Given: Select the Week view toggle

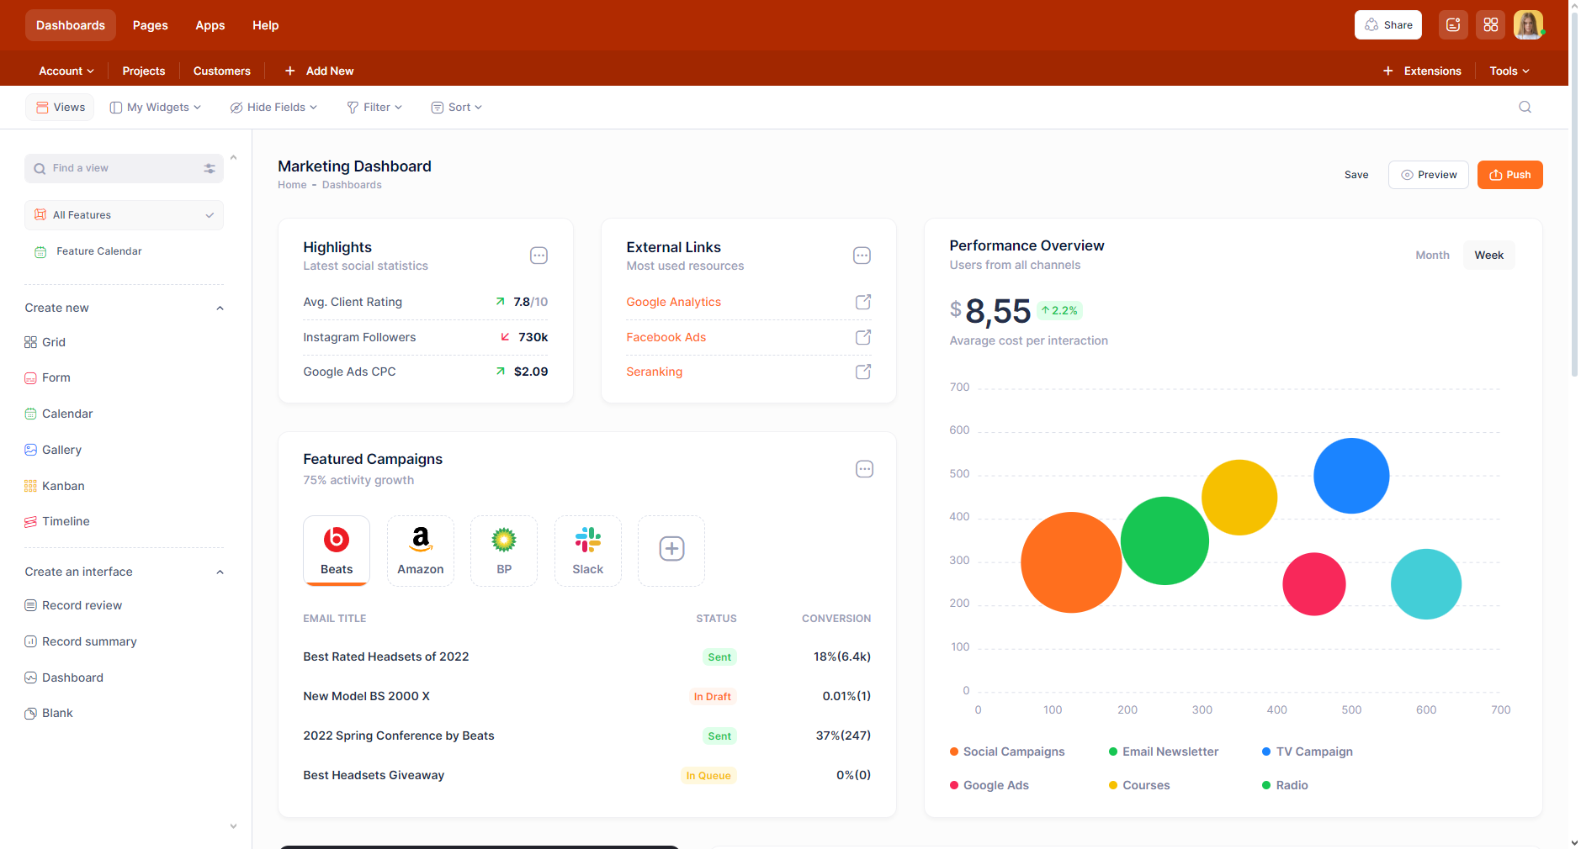Looking at the screenshot, I should [x=1488, y=256].
